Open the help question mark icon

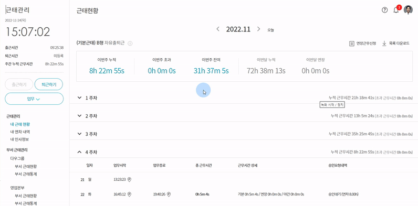(x=384, y=10)
